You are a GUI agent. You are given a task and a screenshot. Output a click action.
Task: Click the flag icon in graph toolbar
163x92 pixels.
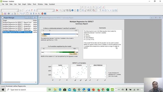tap(32, 10)
